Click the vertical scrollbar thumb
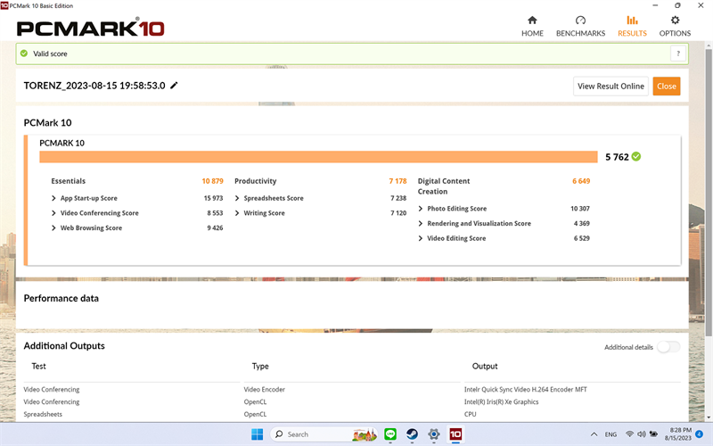The height and width of the screenshot is (446, 713). pos(709,193)
